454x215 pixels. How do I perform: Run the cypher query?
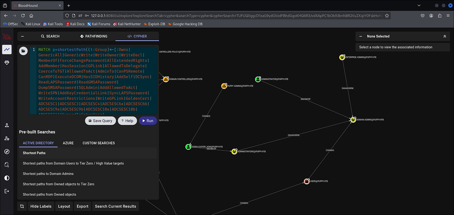pos(148,121)
